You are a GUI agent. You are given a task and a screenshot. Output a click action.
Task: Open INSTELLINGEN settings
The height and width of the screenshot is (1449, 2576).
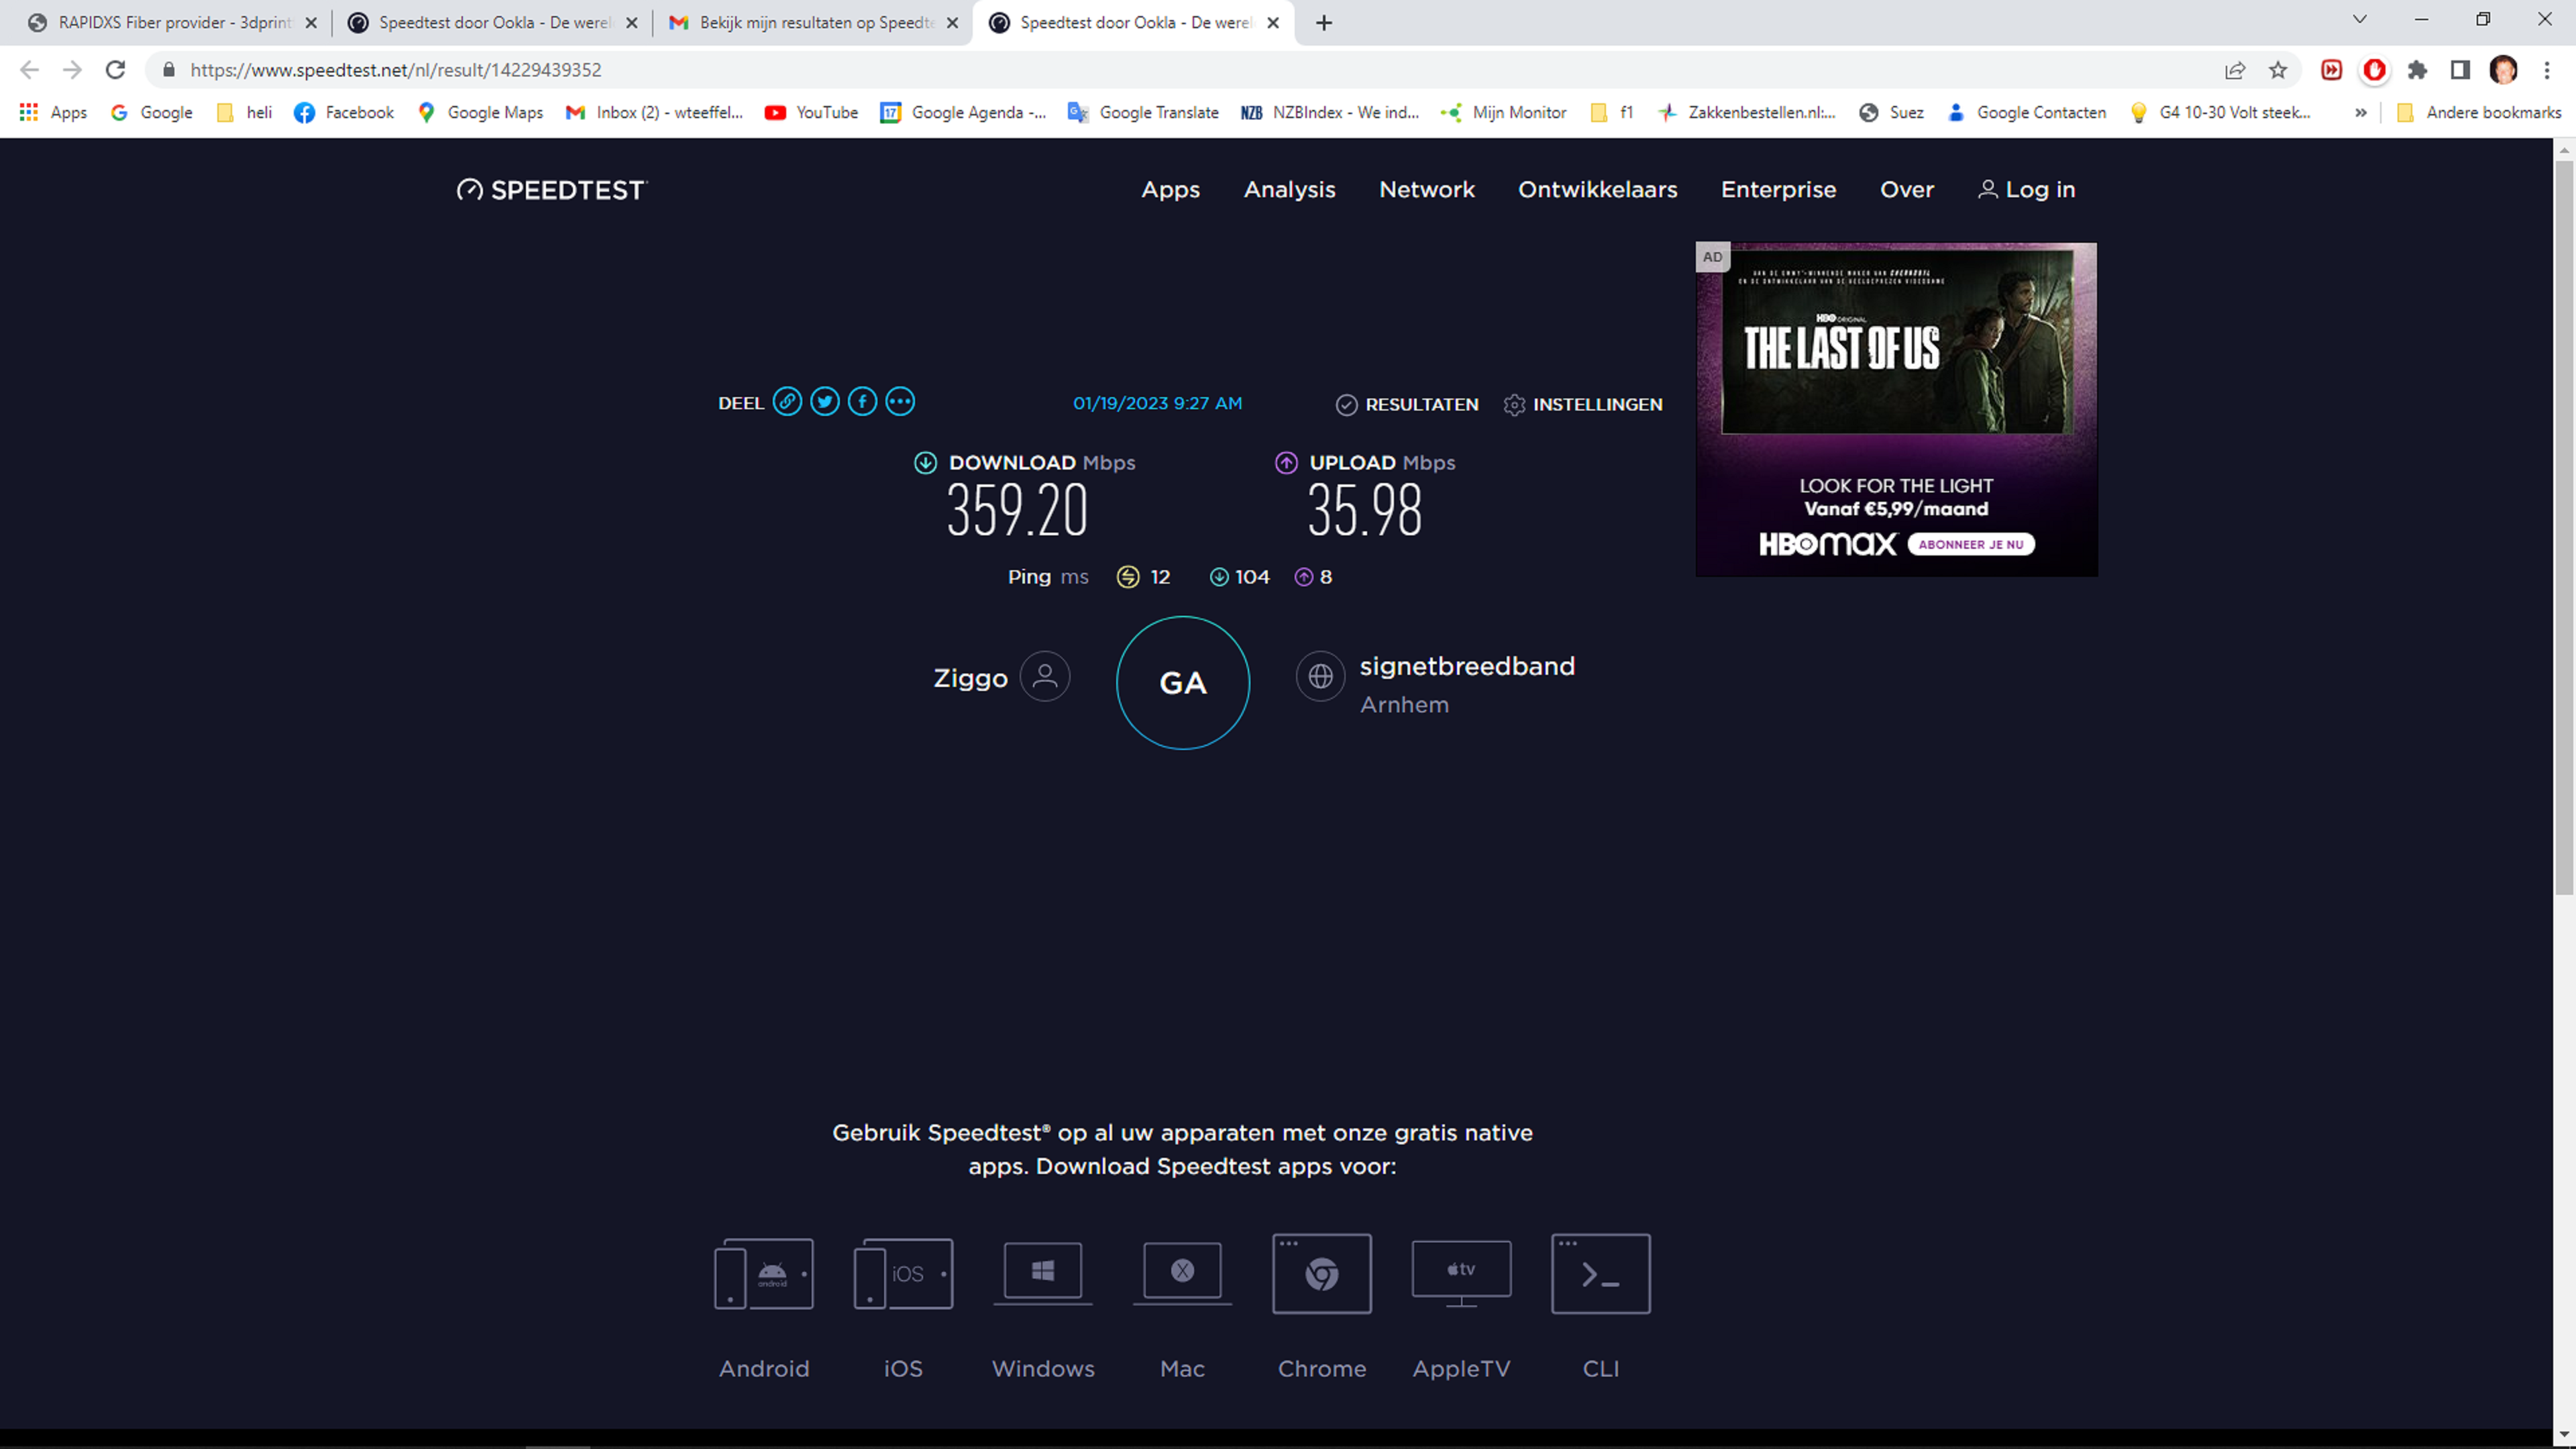click(1584, 404)
